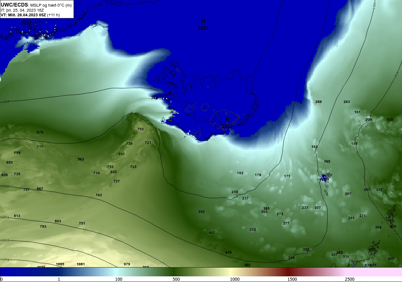Select the value 161 on the map
402x282 pixels.
click(x=357, y=112)
